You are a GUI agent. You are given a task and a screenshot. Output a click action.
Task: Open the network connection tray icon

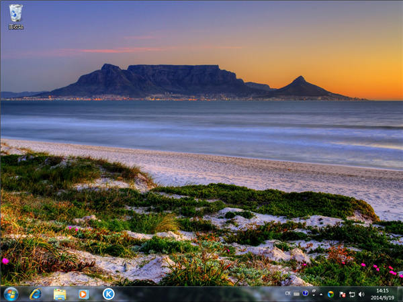(x=351, y=294)
